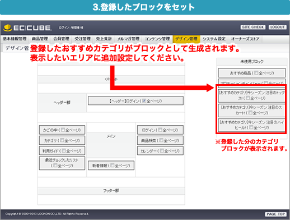Toggle 全ページ checkbox on 注目のスカート block
Screen dimensions: 290x220
250,112
